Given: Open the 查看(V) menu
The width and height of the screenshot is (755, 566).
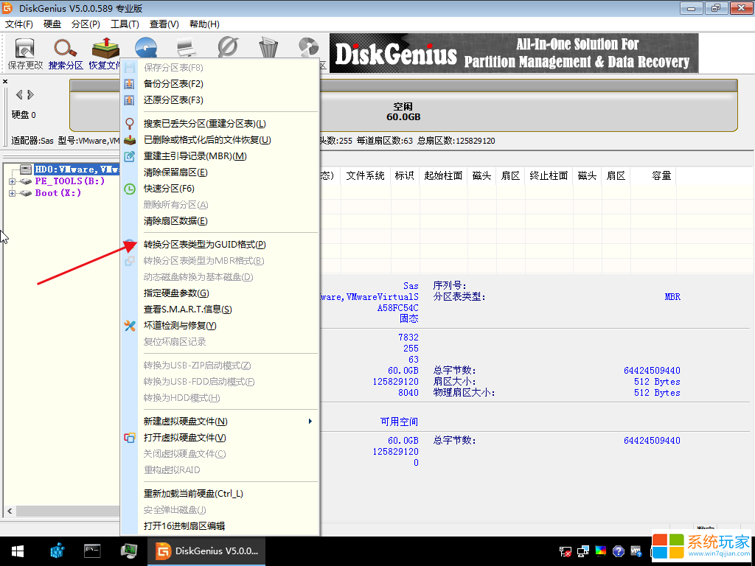Looking at the screenshot, I should [164, 24].
